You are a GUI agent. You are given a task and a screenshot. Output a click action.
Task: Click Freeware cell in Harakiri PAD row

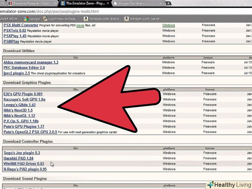coord(210,158)
